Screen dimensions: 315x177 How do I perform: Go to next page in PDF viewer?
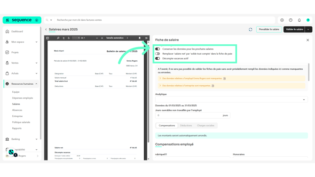[69, 38]
